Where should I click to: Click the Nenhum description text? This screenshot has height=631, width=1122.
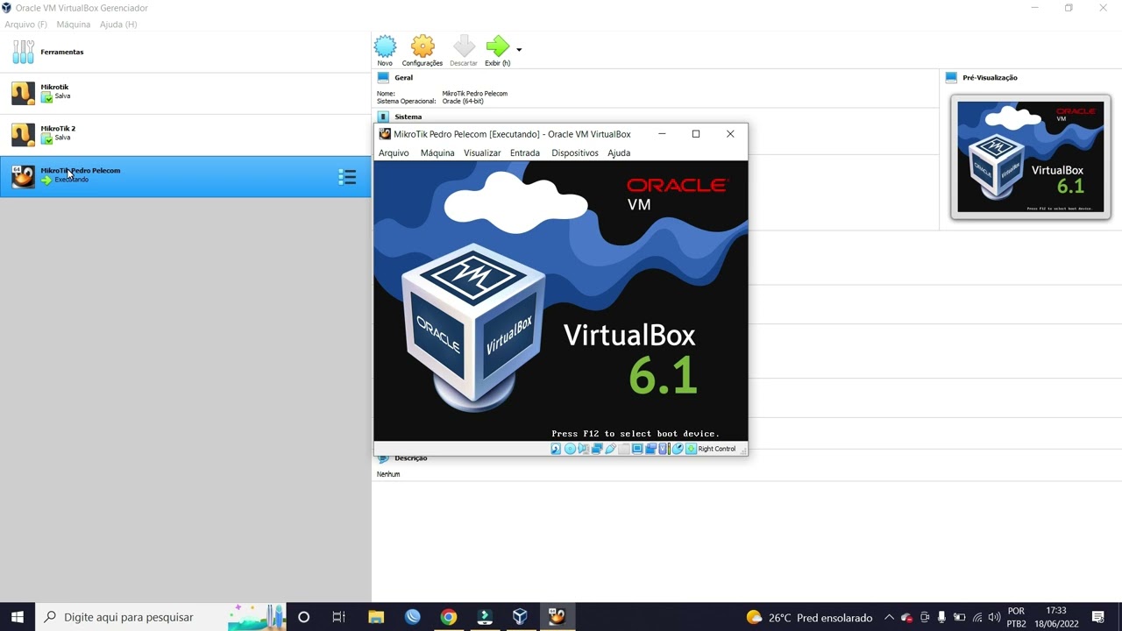pos(388,474)
